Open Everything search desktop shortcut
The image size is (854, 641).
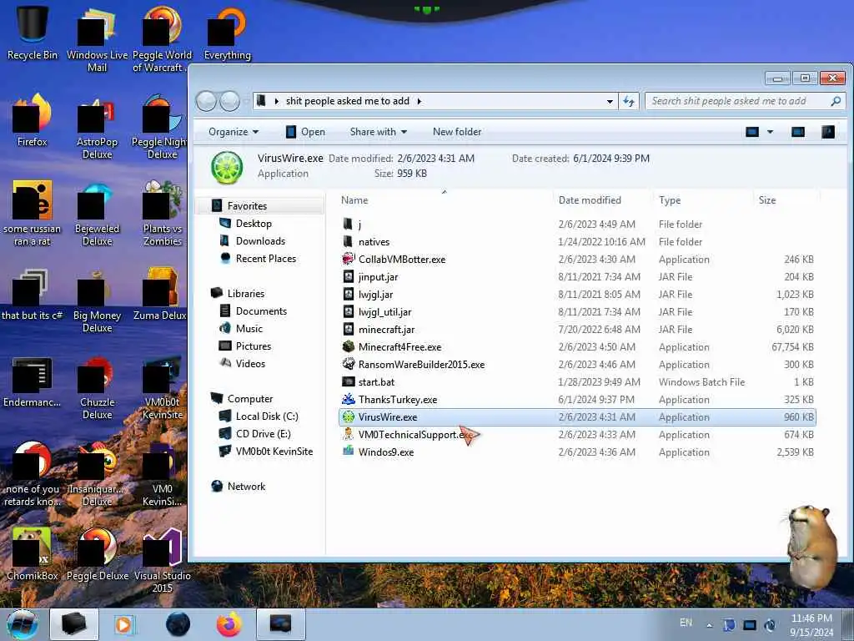227,33
